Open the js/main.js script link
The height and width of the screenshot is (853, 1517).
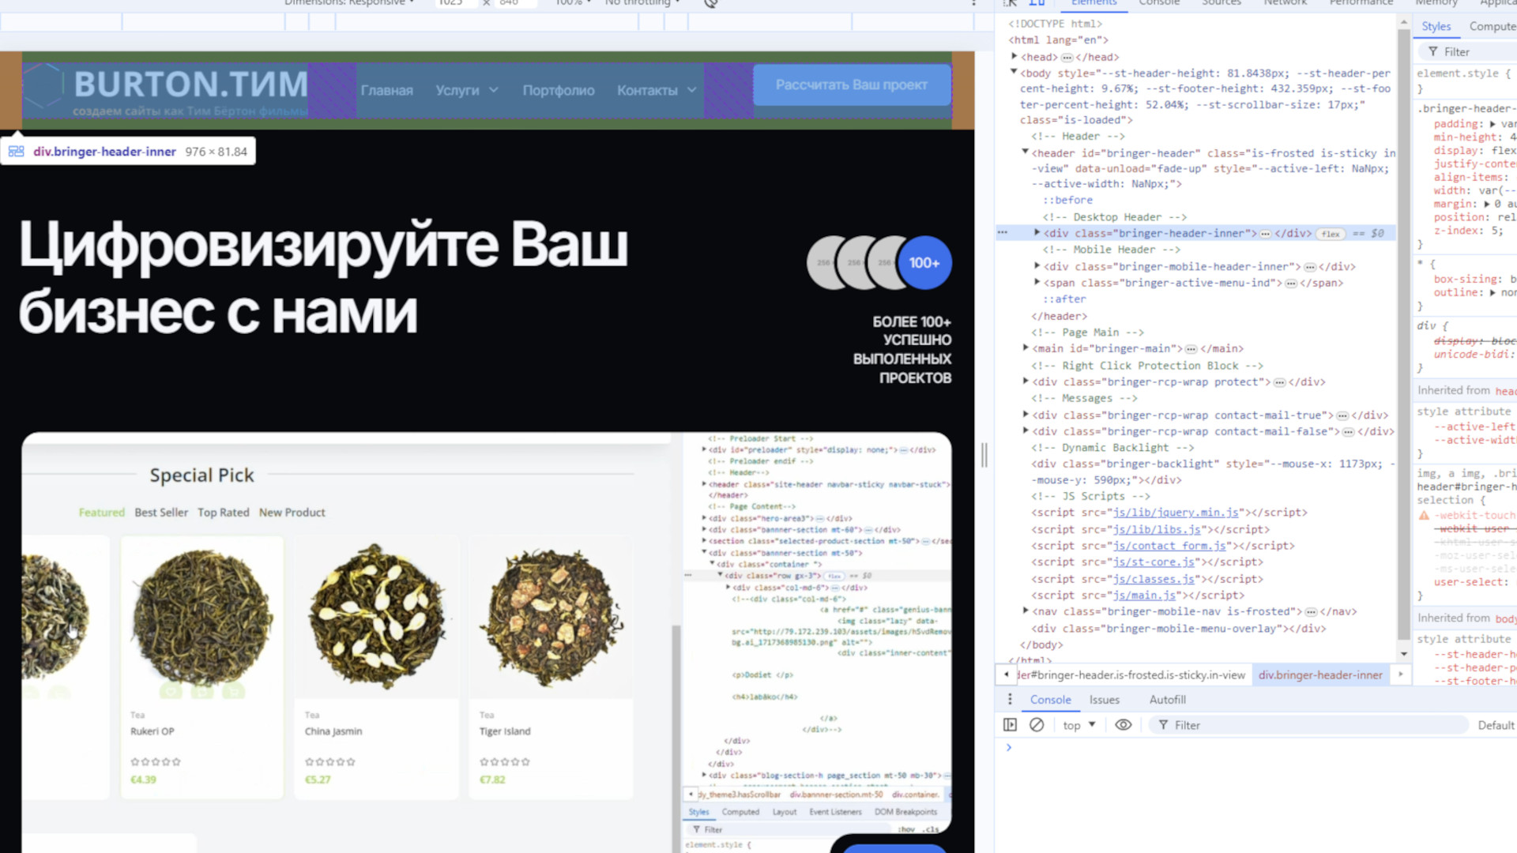[1144, 596]
